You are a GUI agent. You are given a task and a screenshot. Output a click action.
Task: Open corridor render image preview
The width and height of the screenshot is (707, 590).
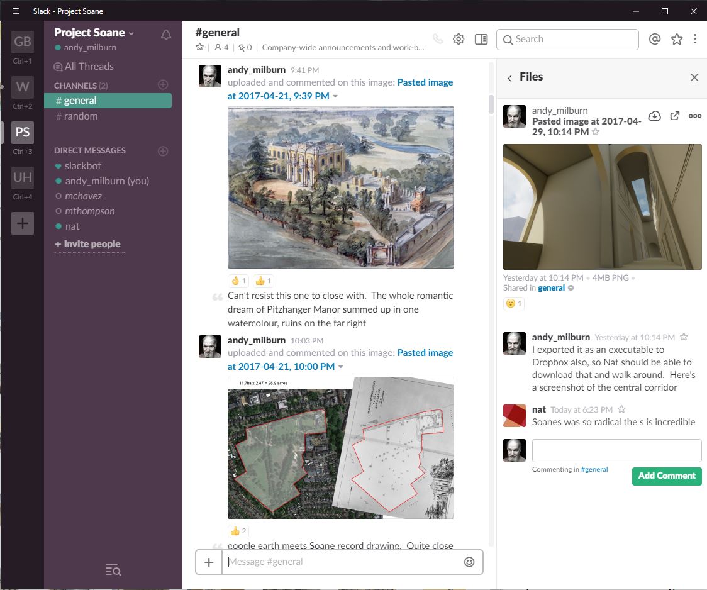click(x=603, y=207)
